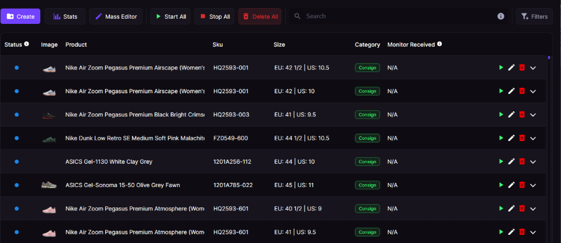The image size is (561, 243).
Task: Start the Airscape EU 42 US 10 task
Action: 501,91
